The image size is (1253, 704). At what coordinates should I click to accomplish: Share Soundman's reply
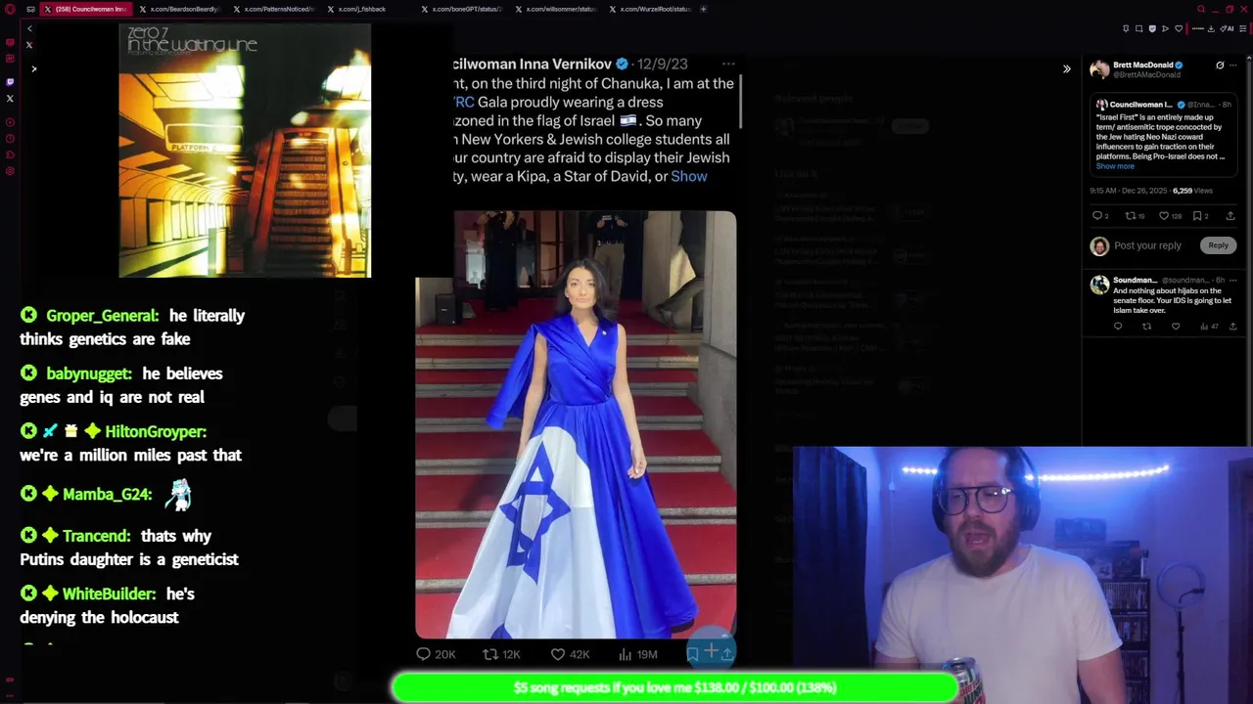(1232, 327)
